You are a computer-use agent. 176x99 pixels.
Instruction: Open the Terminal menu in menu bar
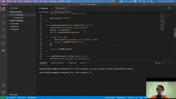[53, 1]
